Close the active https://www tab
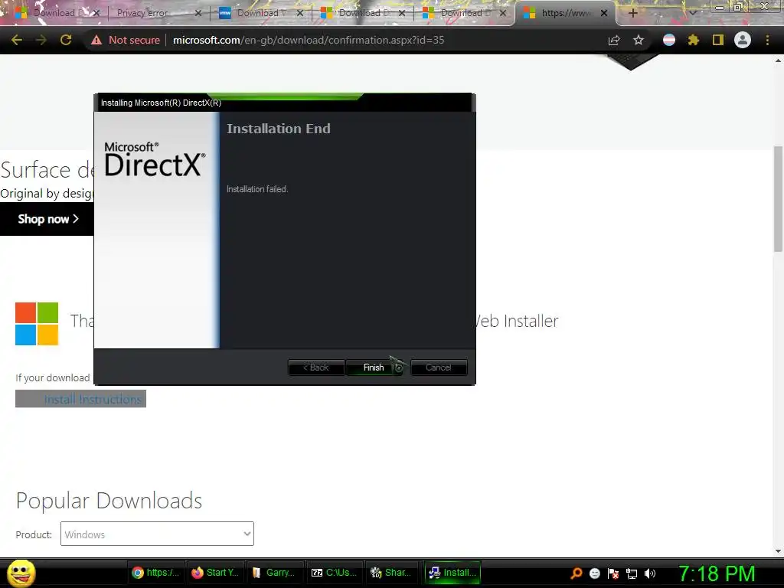Image resolution: width=784 pixels, height=588 pixels. (x=604, y=13)
